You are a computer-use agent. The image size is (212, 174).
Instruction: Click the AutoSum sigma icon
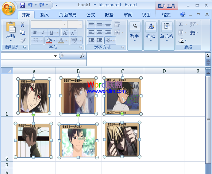(181, 24)
